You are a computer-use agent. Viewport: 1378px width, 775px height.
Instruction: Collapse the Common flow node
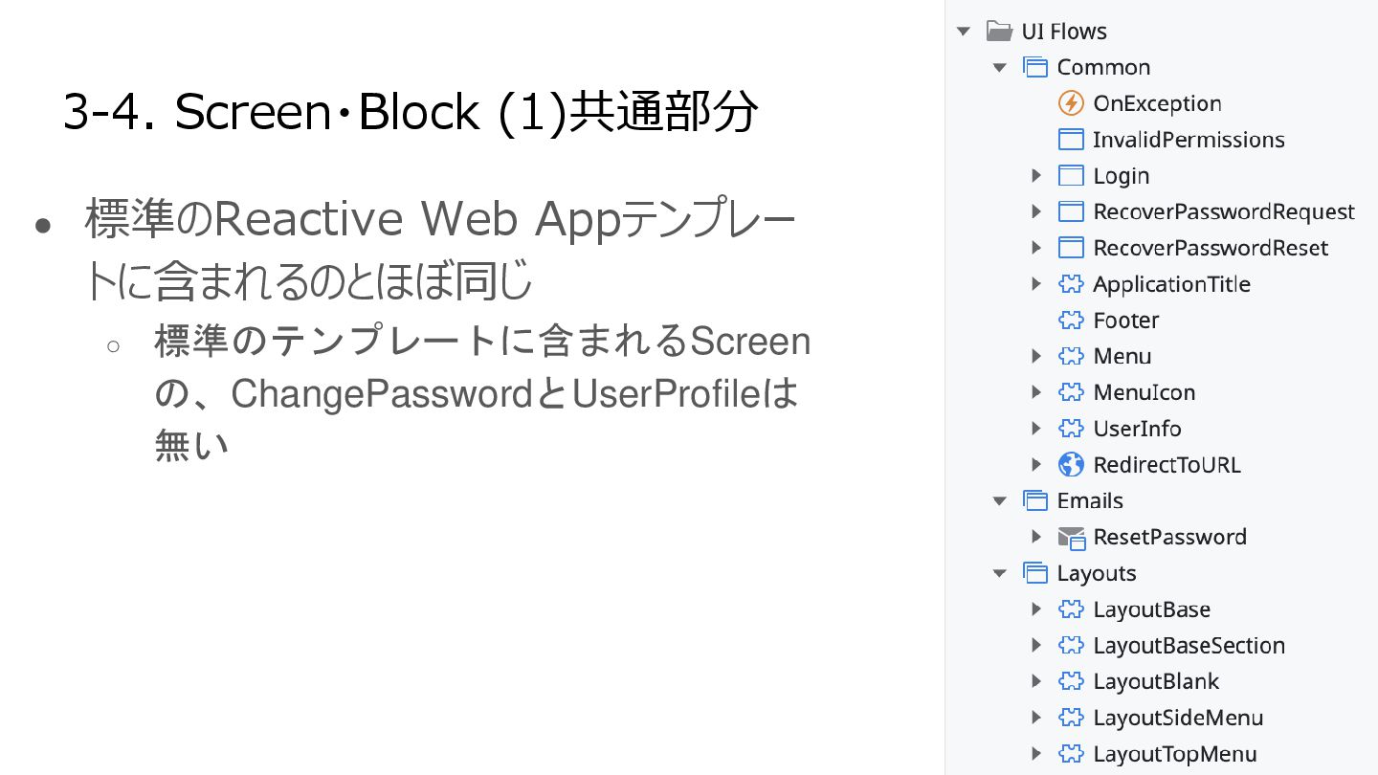pos(1000,68)
